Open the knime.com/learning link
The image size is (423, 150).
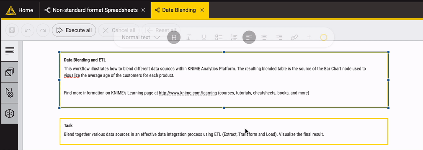(x=188, y=93)
